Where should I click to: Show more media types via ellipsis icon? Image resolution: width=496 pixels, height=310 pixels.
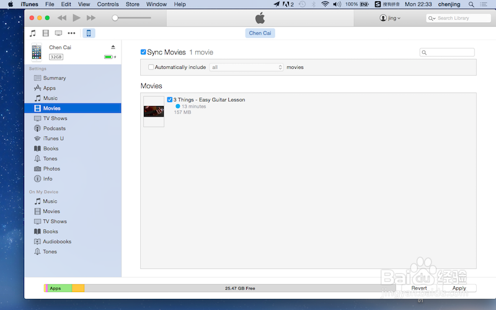(x=71, y=33)
